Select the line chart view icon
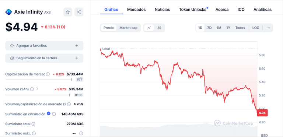283x137 pixels. pos(149,28)
